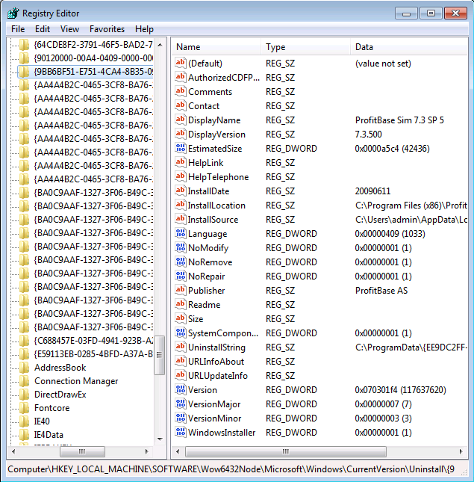This screenshot has height=482, width=474.
Task: Click the folder icon of AddressBook key
Action: [24, 368]
